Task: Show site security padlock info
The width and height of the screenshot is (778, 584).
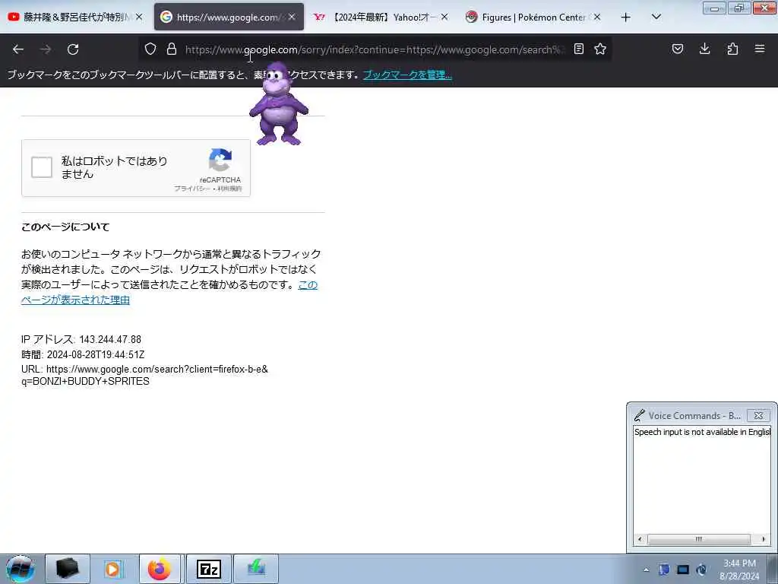Action: (x=172, y=49)
